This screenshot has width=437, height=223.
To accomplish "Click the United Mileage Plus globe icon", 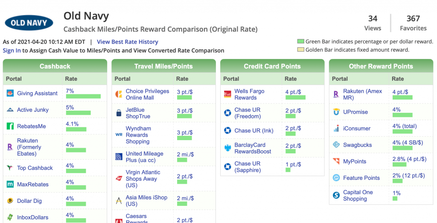I will [119, 157].
